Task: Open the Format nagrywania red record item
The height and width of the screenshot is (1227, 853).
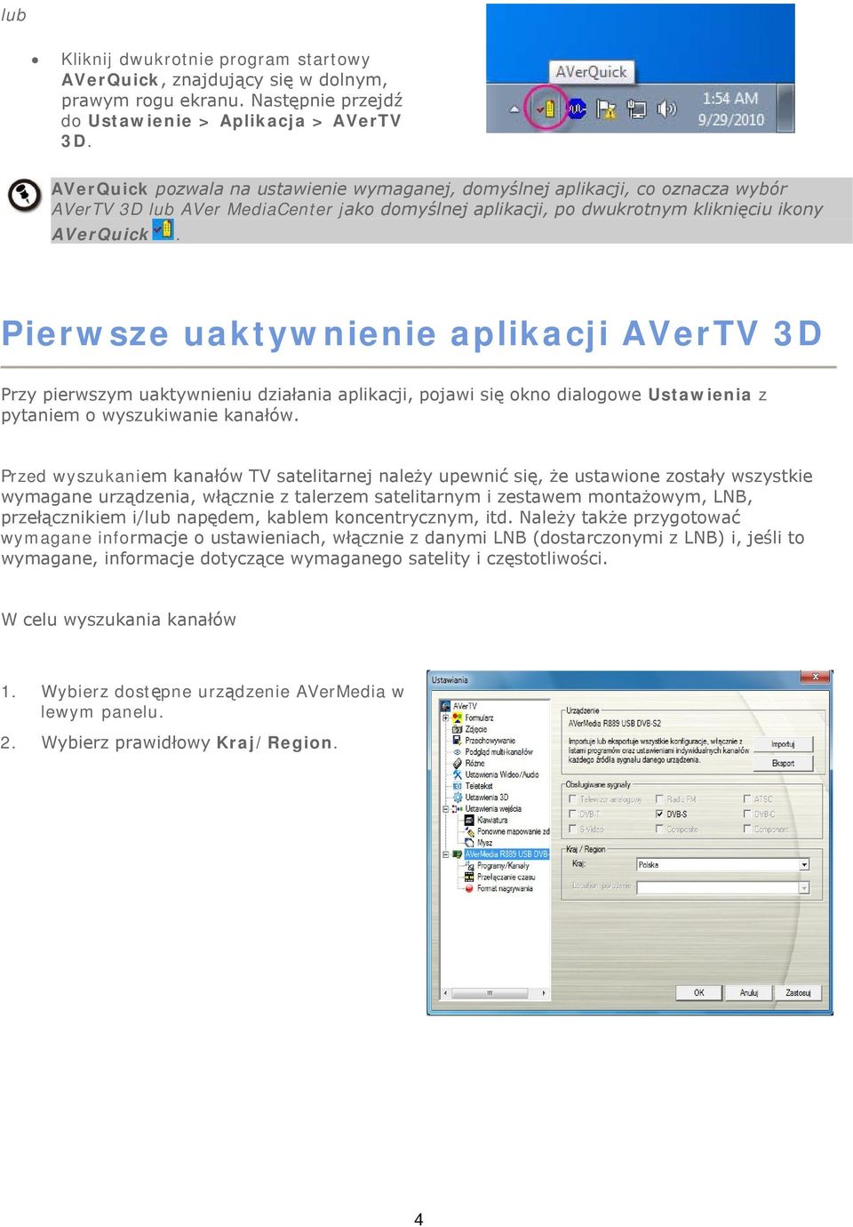Action: [498, 888]
